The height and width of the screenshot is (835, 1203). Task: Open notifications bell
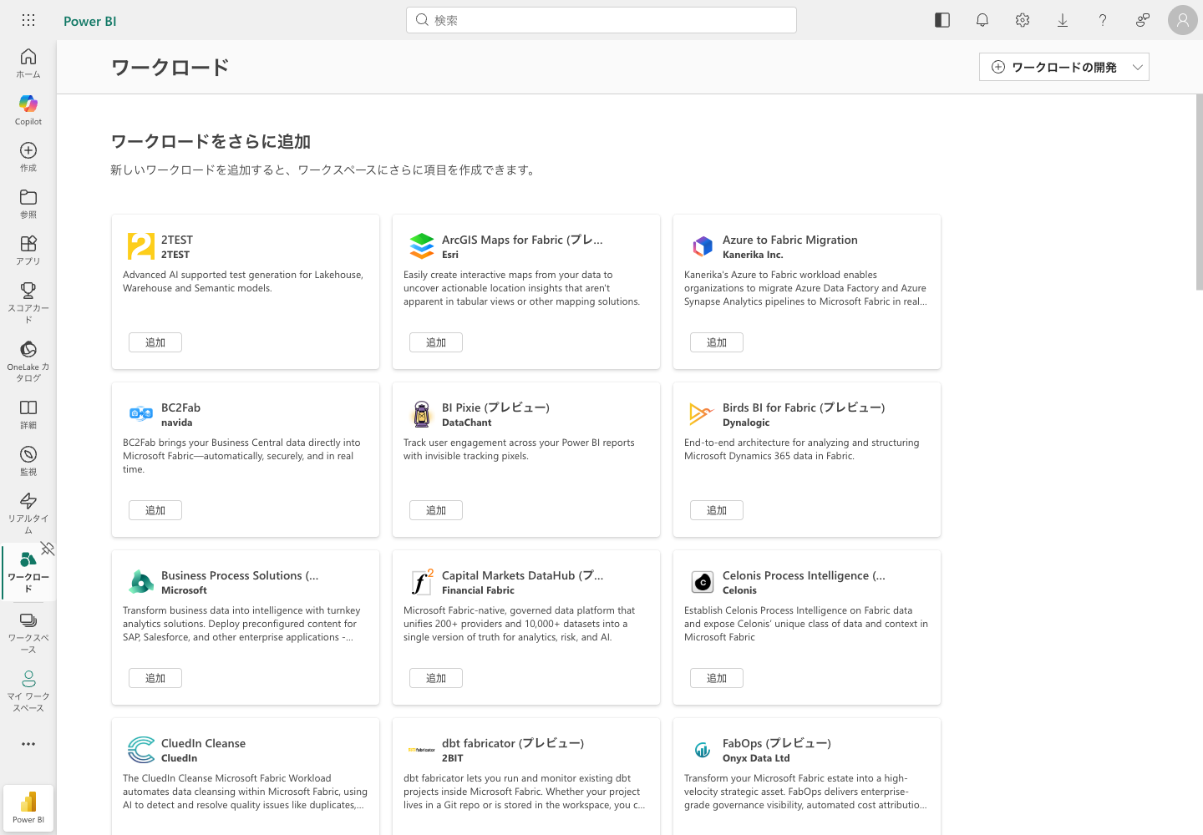click(982, 20)
